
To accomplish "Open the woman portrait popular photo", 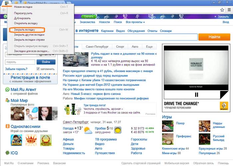I will (x=45, y=114).
